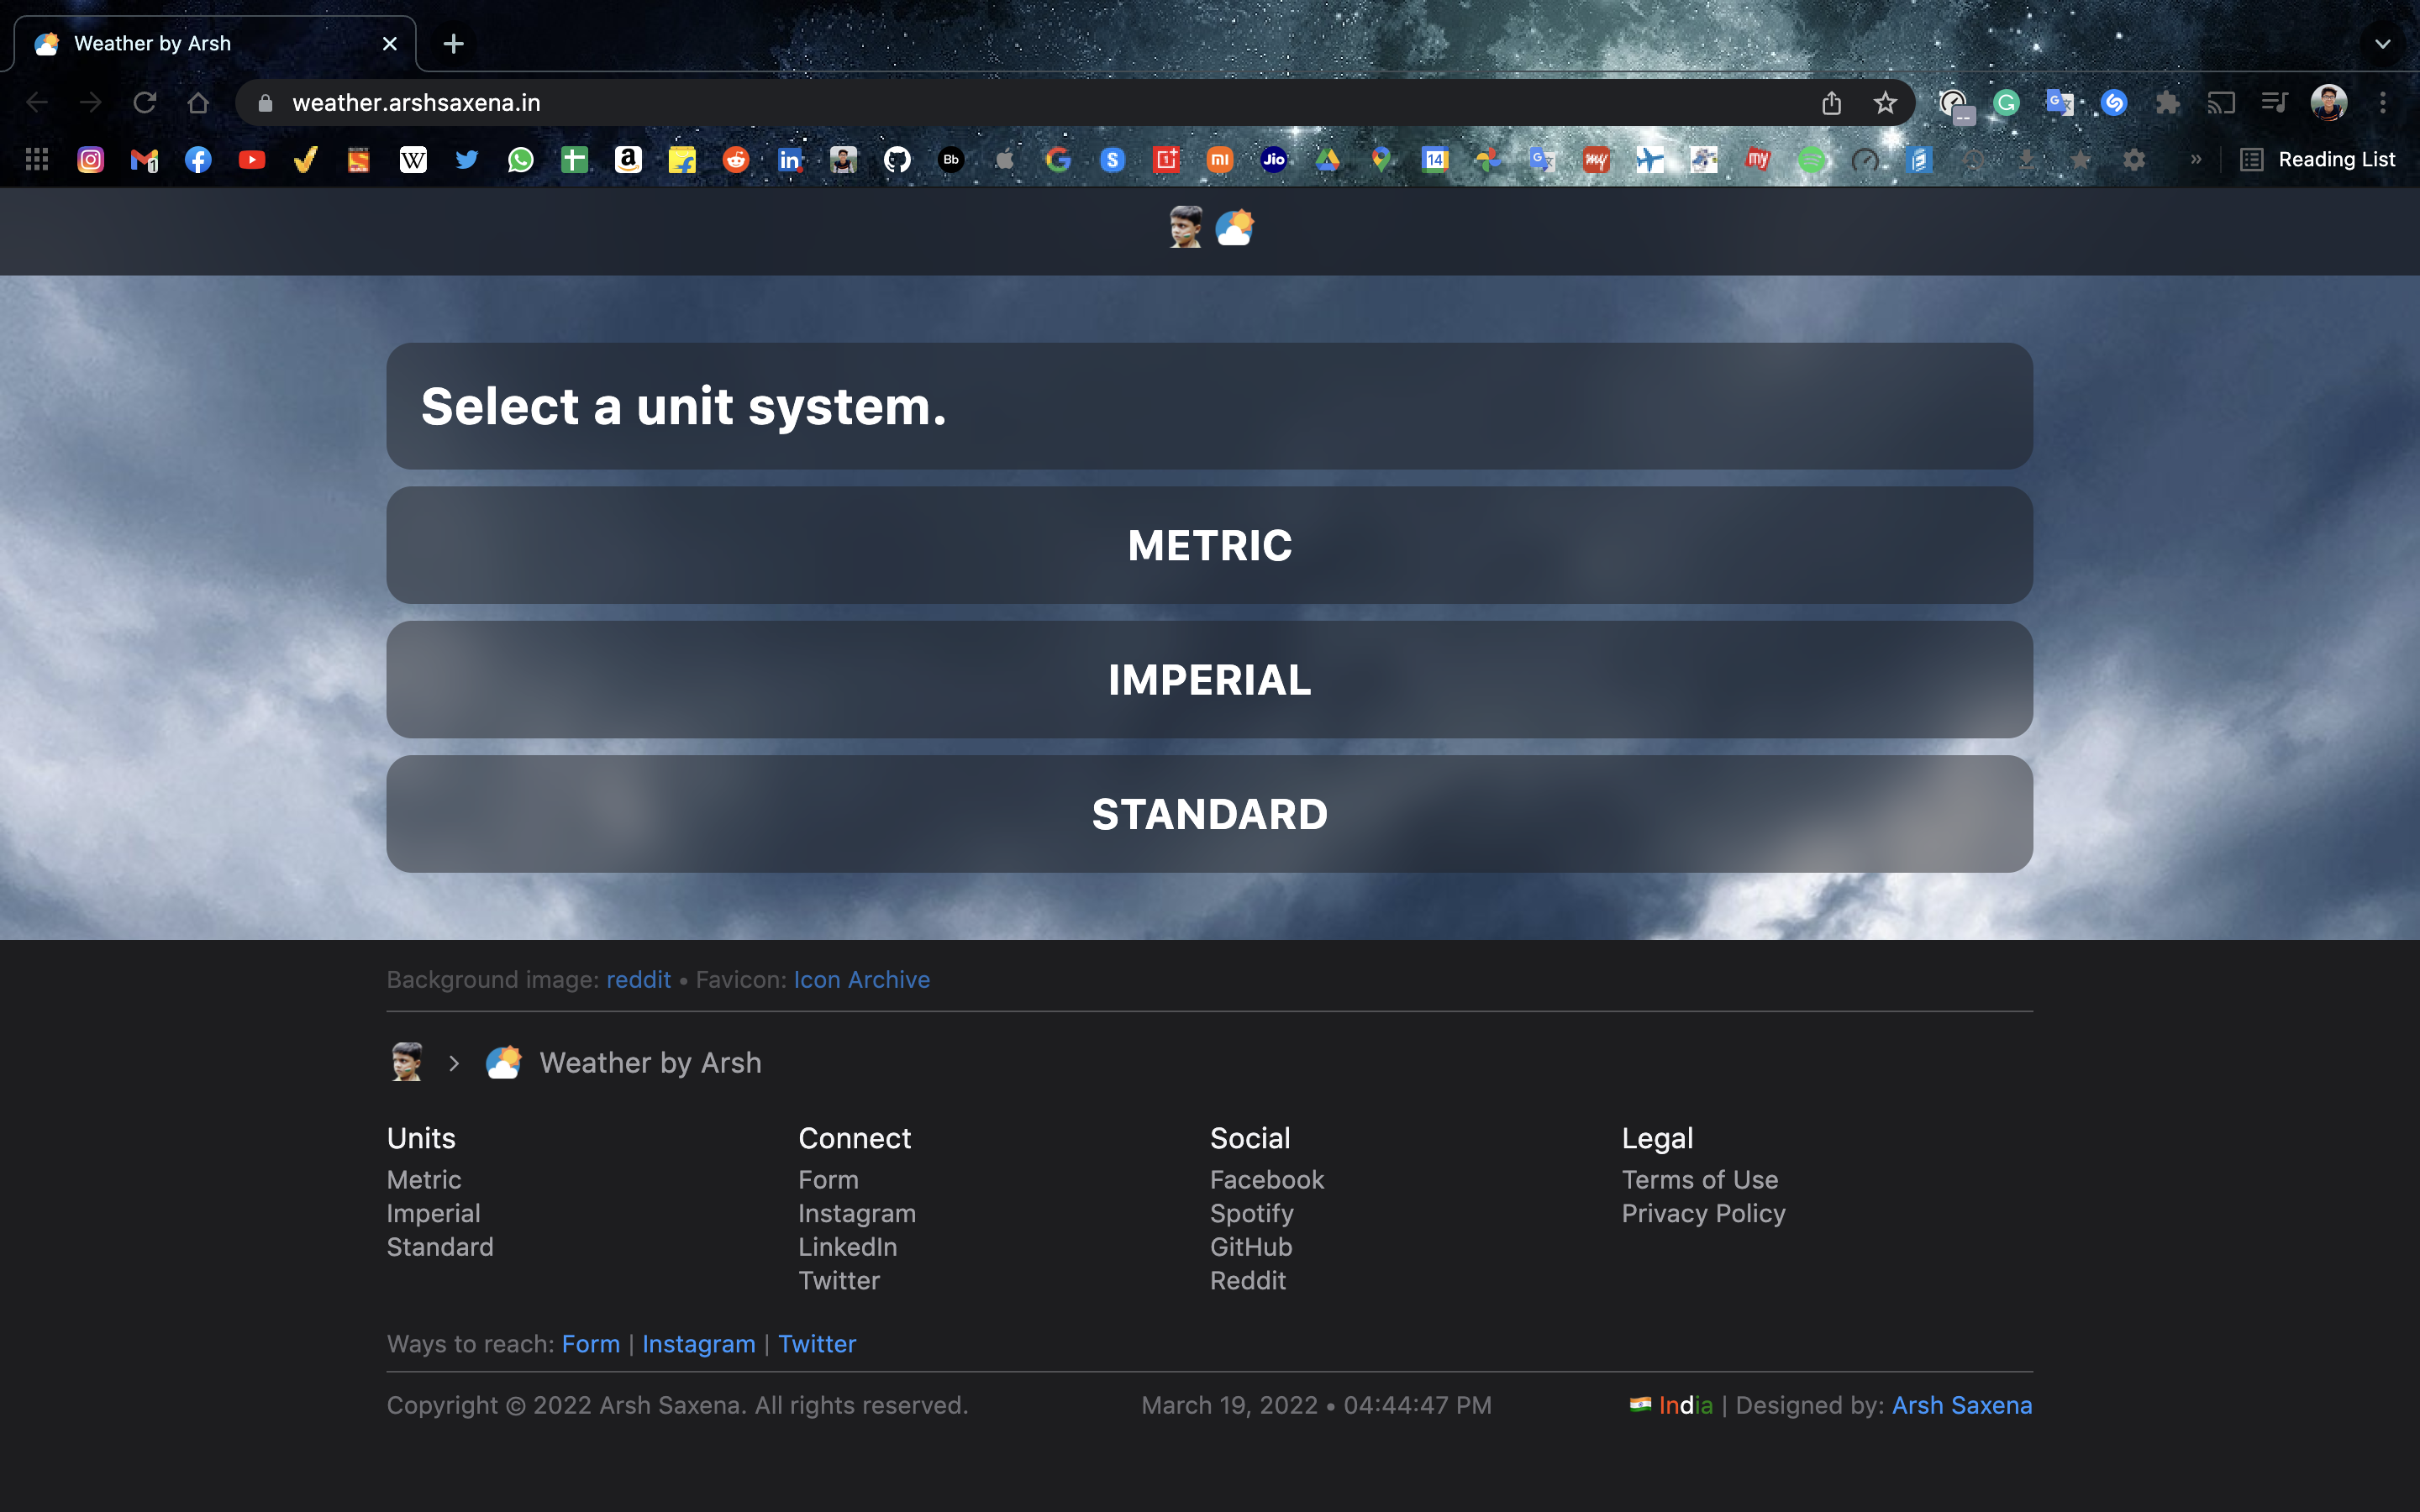Select the METRIC unit system

tap(1209, 545)
